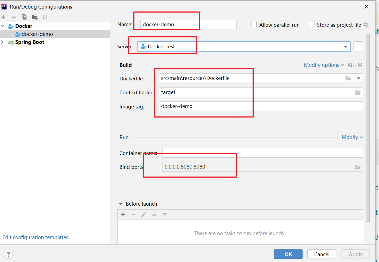Add a new configuration with plus icon

tap(3, 17)
